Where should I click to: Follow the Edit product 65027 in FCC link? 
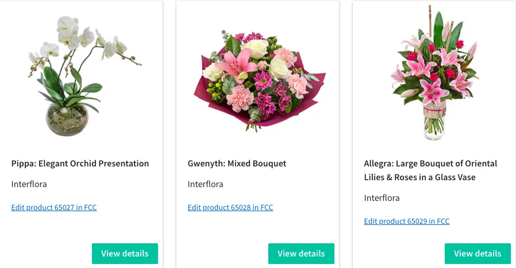[x=54, y=208]
